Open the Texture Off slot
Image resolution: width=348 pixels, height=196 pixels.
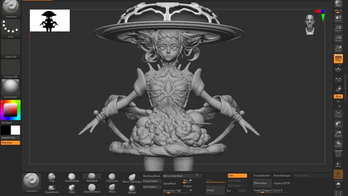pyautogui.click(x=11, y=69)
